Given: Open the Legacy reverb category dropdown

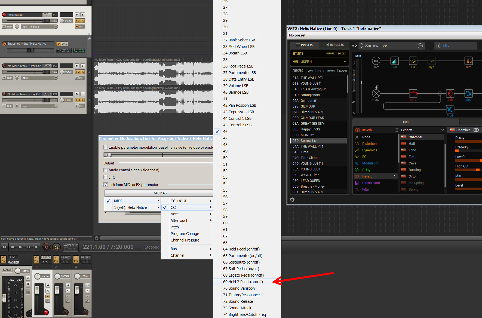Looking at the screenshot, I should (422, 130).
